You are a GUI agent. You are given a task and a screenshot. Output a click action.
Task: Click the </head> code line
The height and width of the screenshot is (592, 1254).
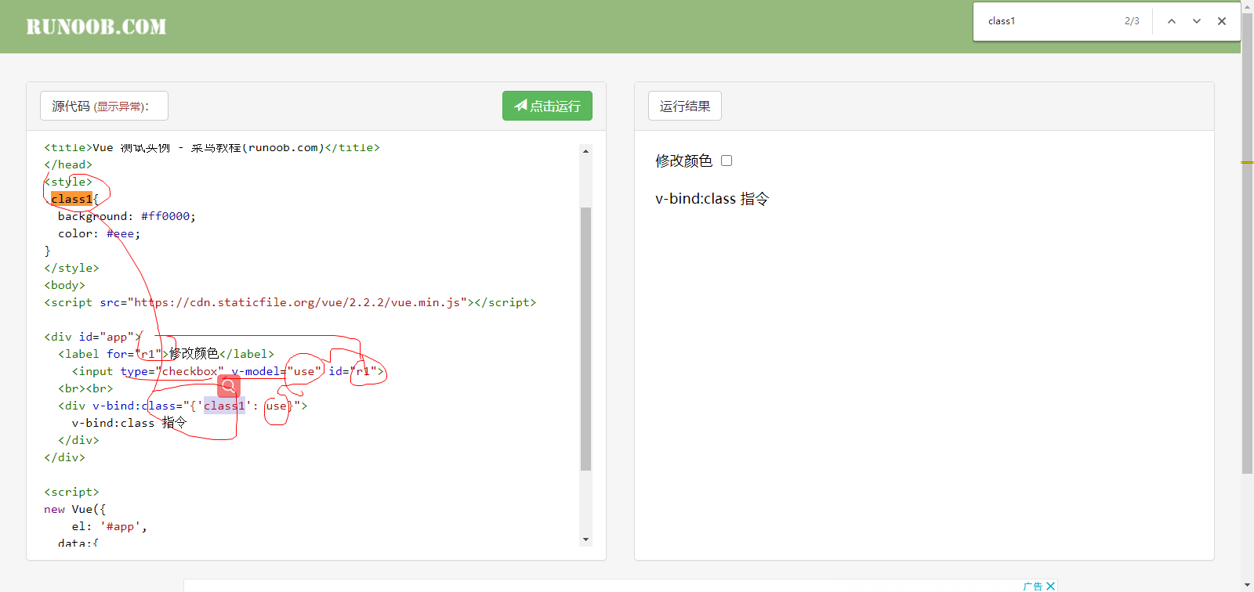68,164
